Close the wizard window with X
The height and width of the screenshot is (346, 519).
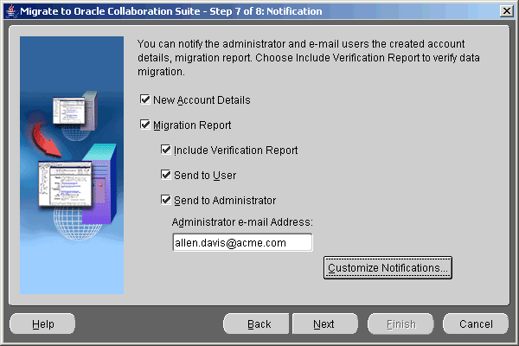click(507, 11)
